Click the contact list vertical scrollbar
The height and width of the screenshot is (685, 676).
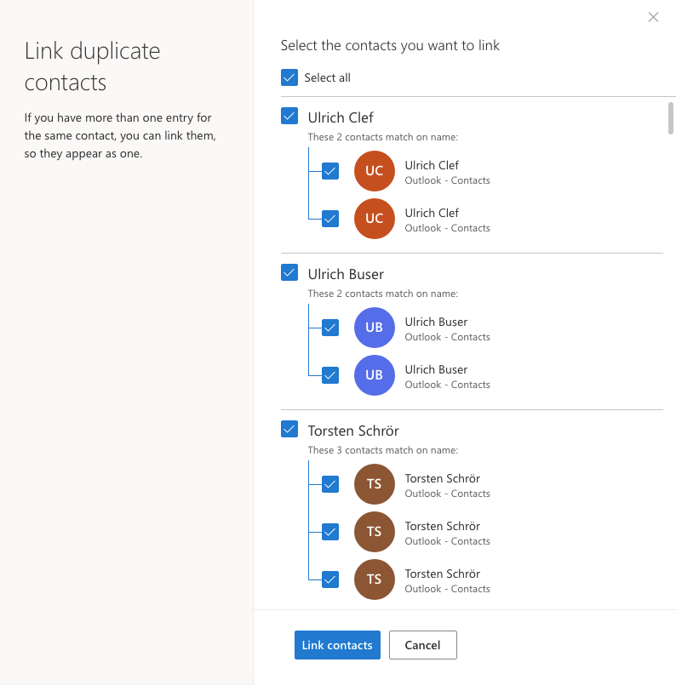[x=670, y=117]
